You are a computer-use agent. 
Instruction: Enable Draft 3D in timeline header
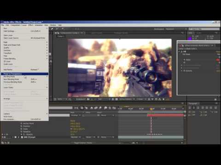click(x=86, y=108)
